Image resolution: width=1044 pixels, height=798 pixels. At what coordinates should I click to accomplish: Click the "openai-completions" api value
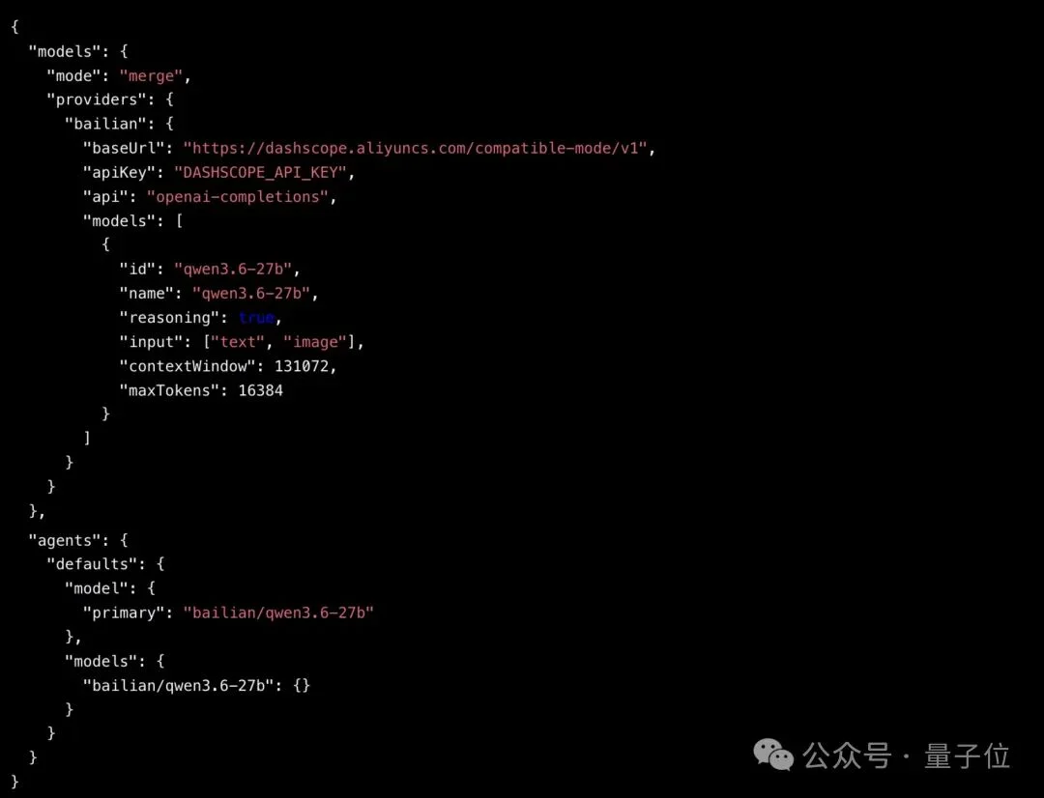[x=238, y=196]
